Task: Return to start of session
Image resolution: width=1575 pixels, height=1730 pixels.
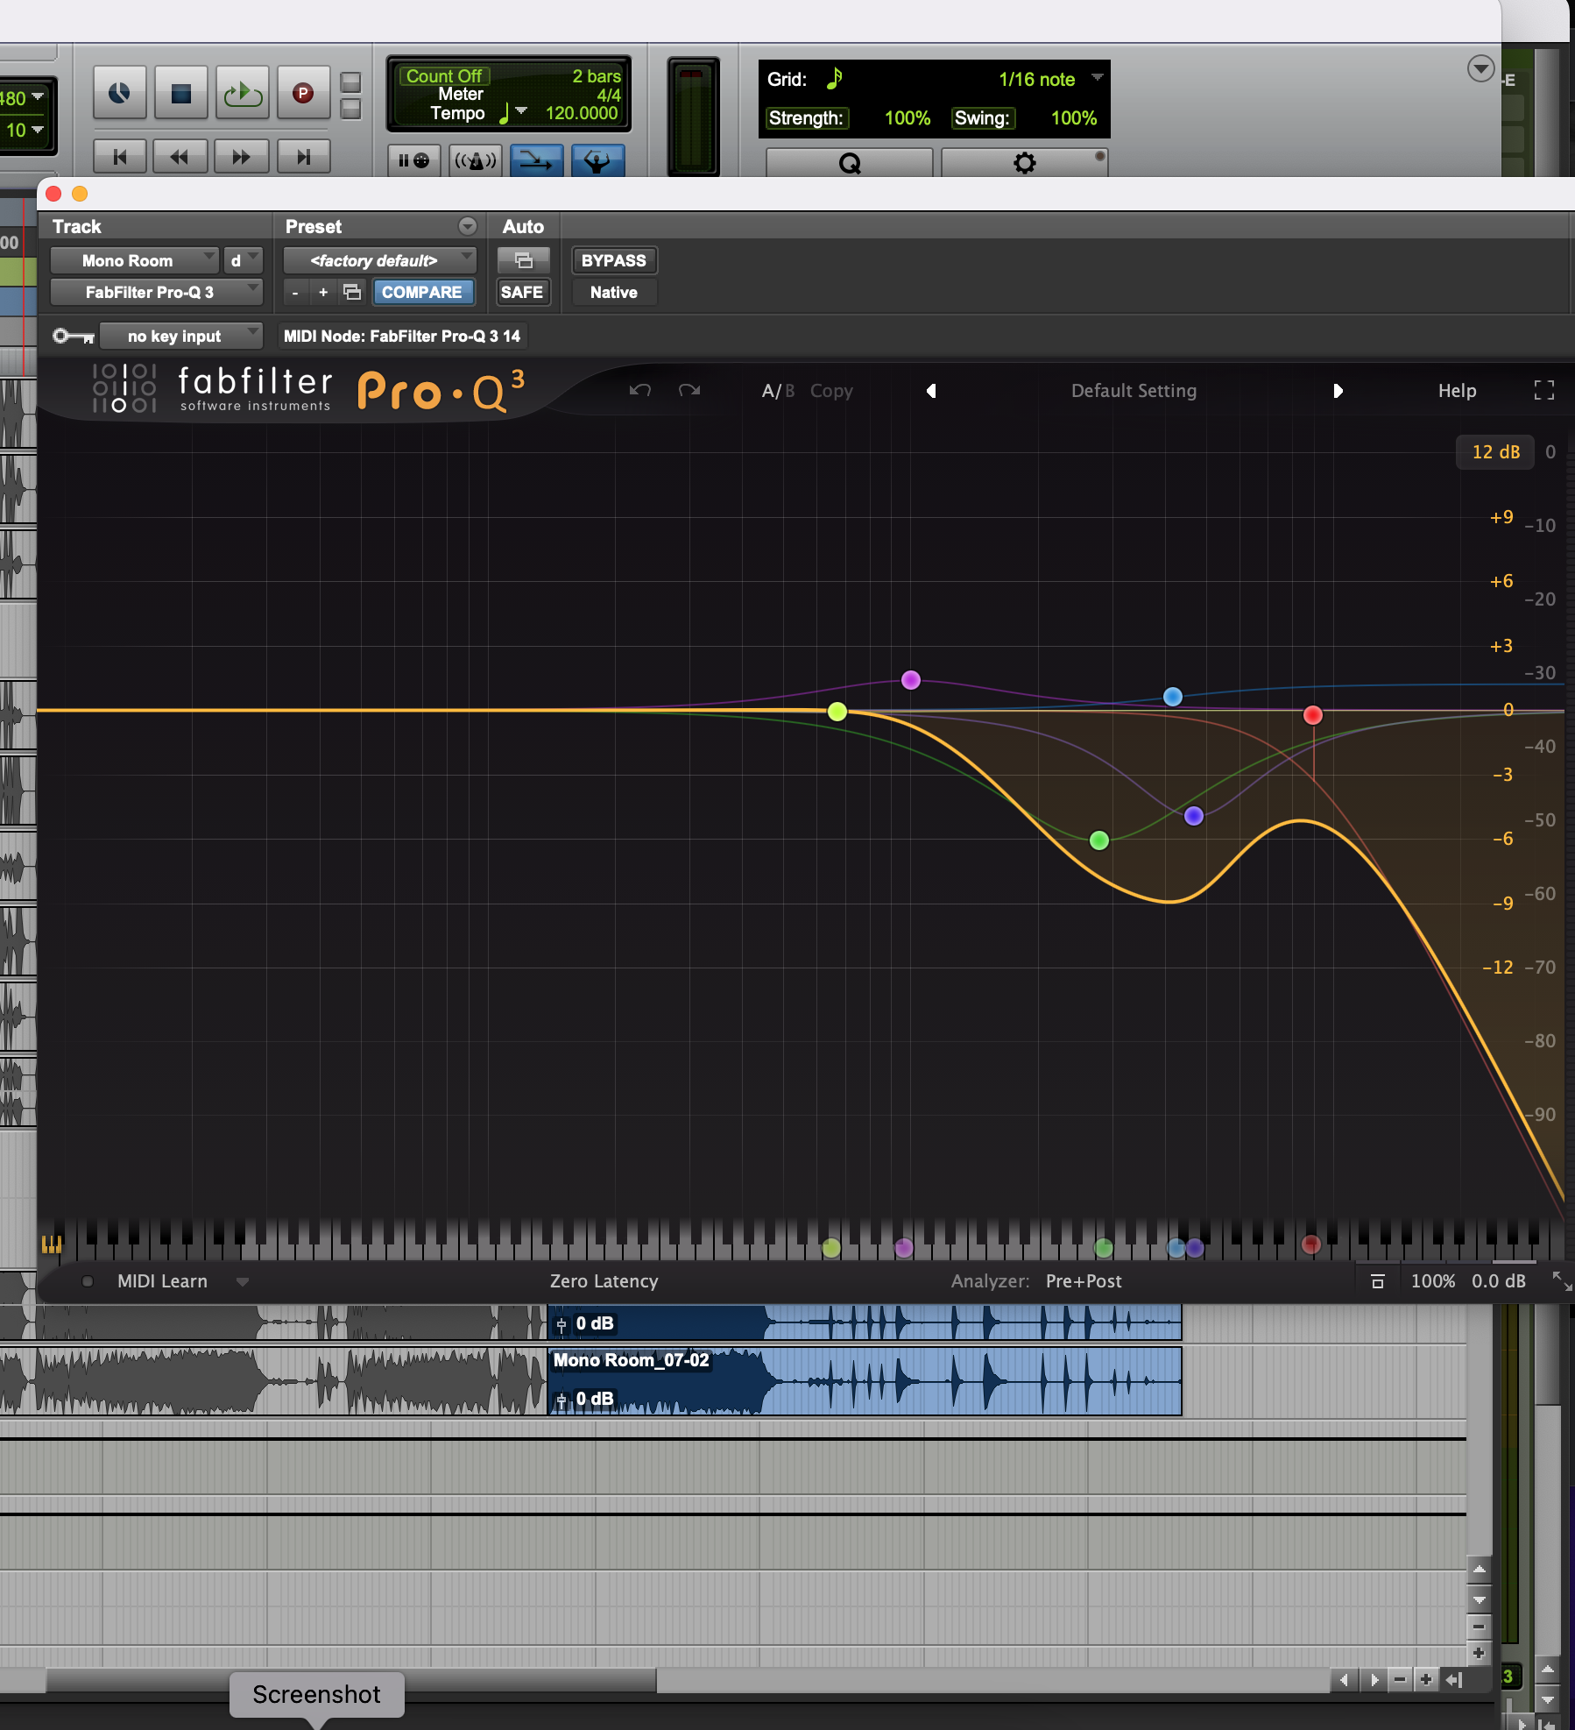Action: [x=120, y=157]
